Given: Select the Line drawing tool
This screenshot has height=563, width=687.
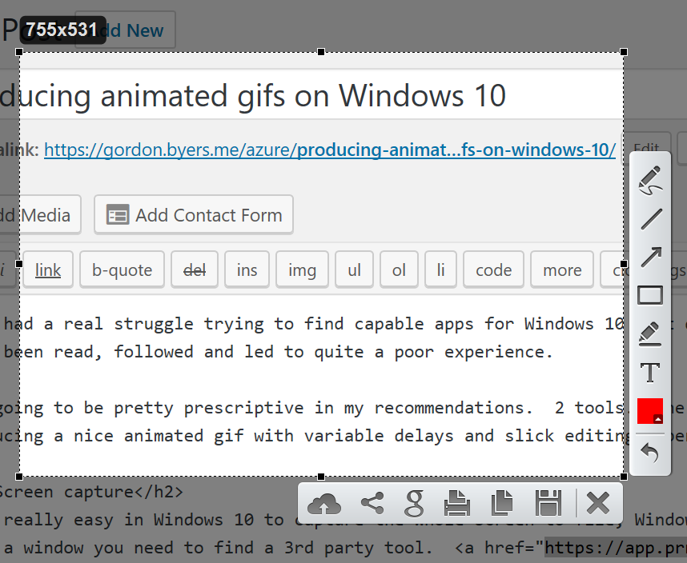Looking at the screenshot, I should (651, 219).
